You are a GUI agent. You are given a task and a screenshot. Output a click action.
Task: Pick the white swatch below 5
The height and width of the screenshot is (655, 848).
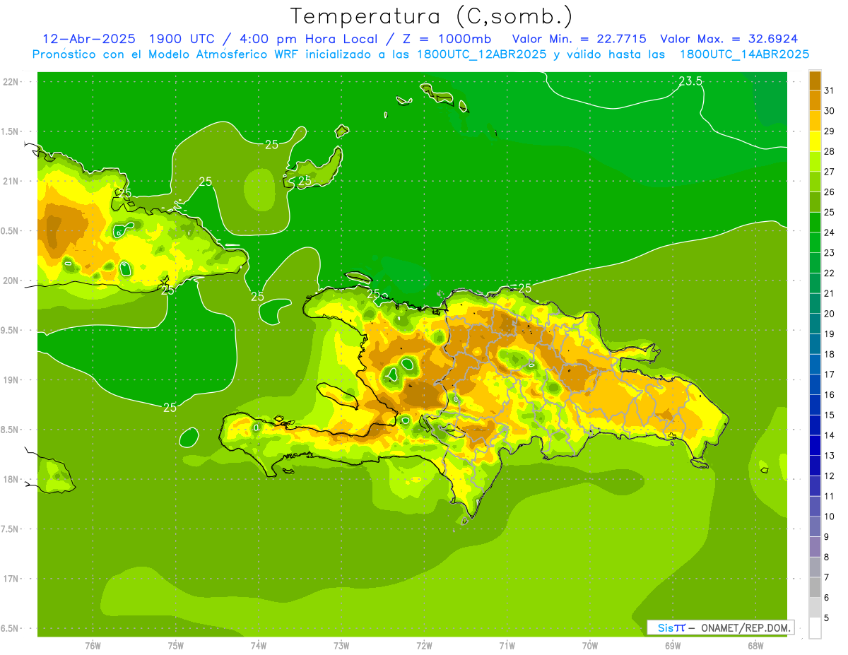(x=815, y=629)
